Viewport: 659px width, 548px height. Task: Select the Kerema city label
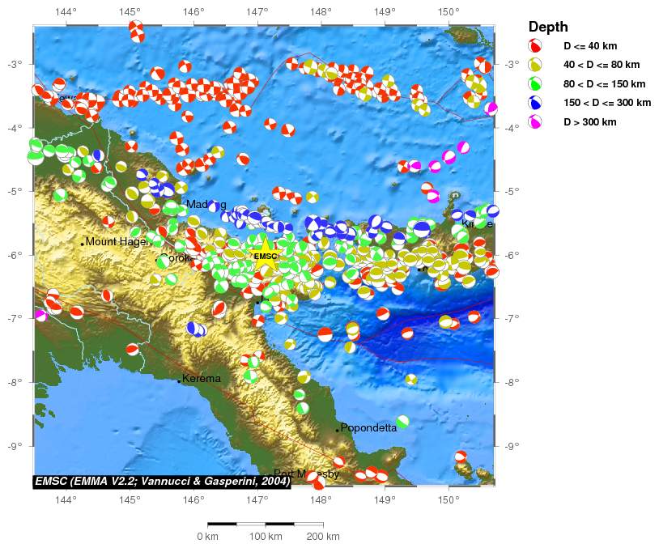(201, 378)
